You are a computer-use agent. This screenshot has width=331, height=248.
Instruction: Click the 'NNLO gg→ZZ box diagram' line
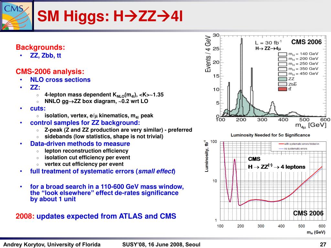pos(96,101)
